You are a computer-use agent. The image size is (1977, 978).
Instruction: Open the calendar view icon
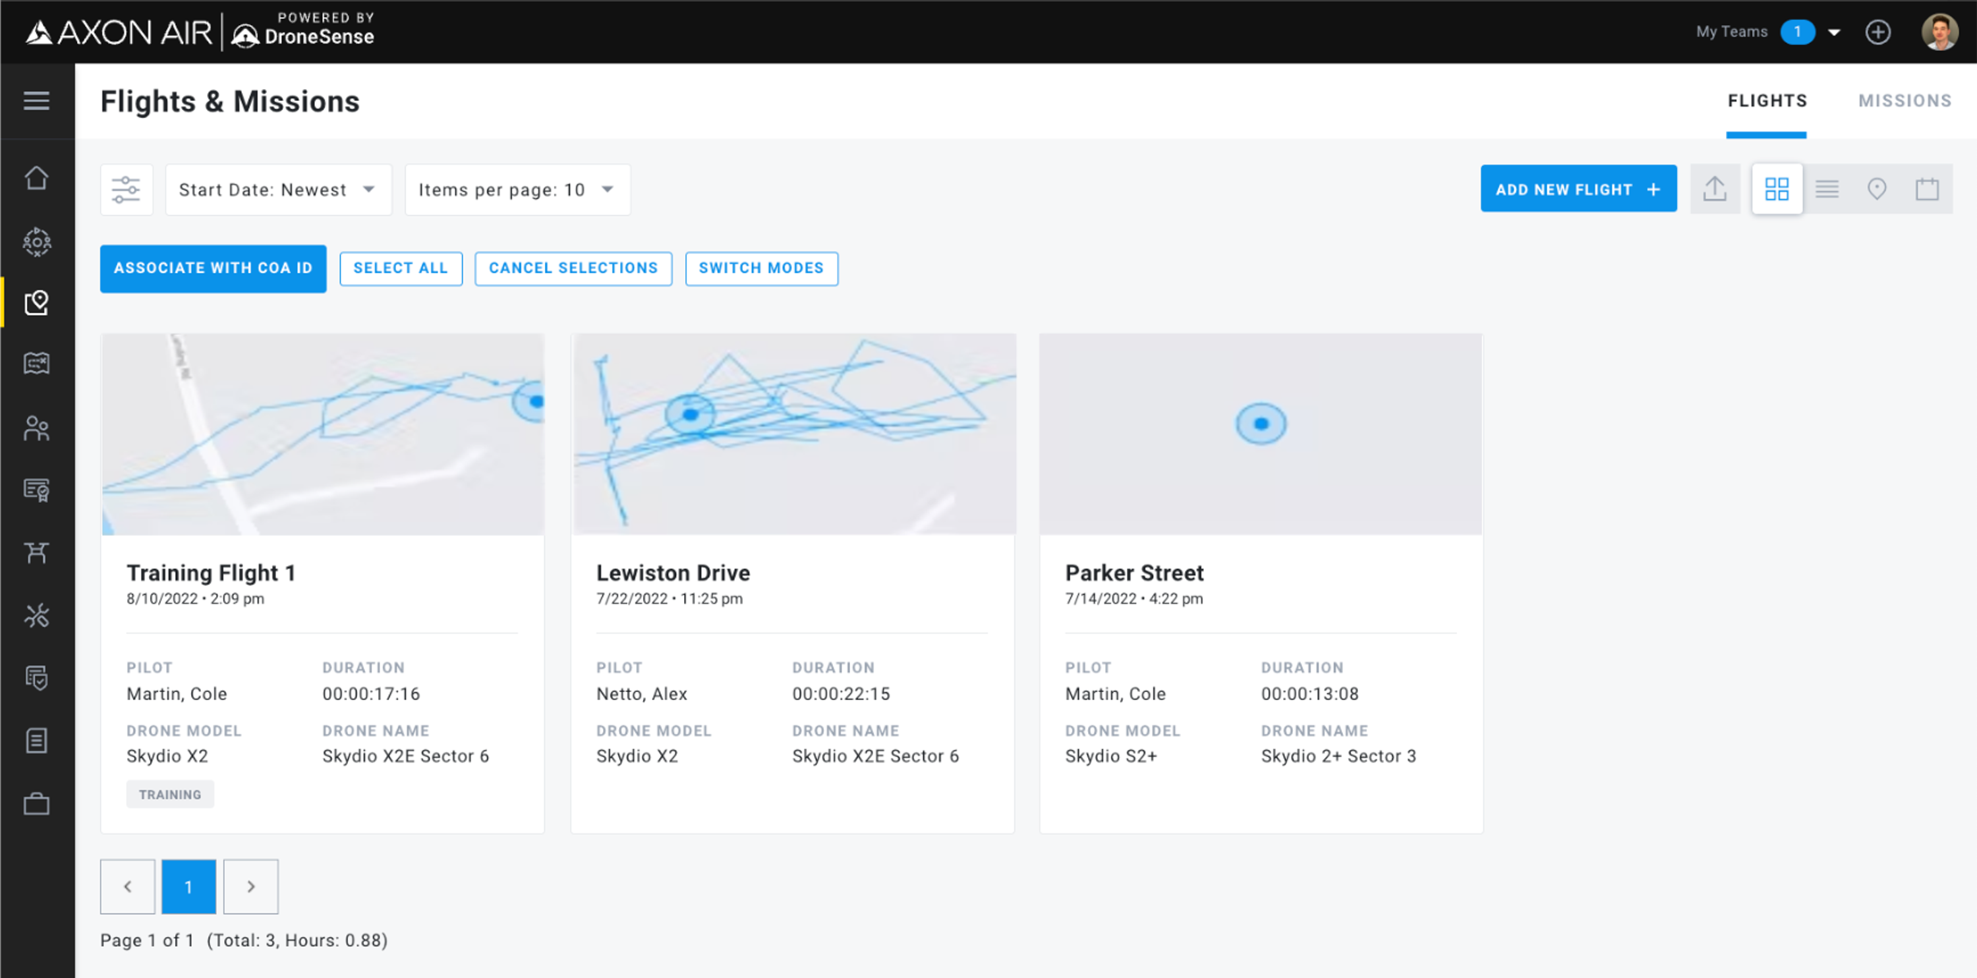click(x=1926, y=189)
